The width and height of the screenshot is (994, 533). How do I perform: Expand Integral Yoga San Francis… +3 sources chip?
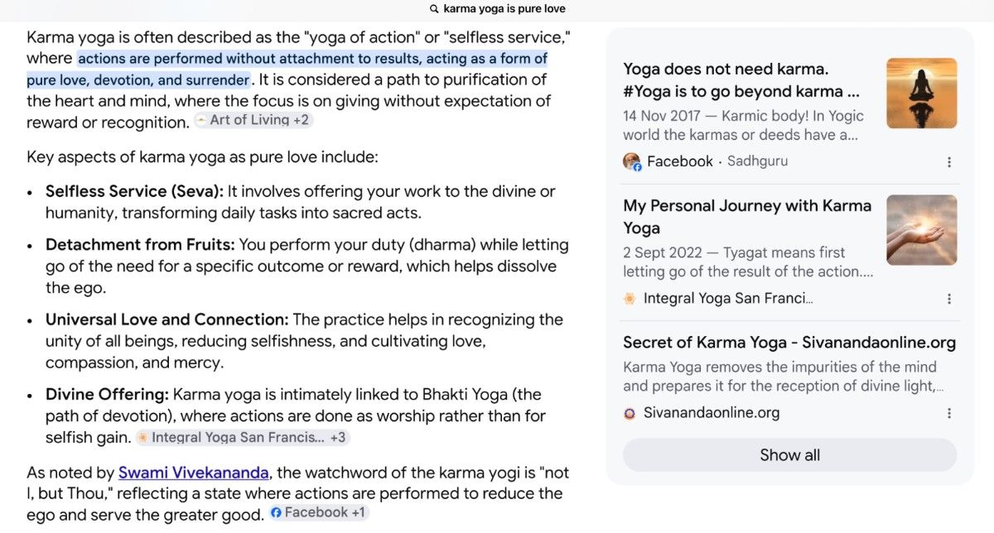243,437
